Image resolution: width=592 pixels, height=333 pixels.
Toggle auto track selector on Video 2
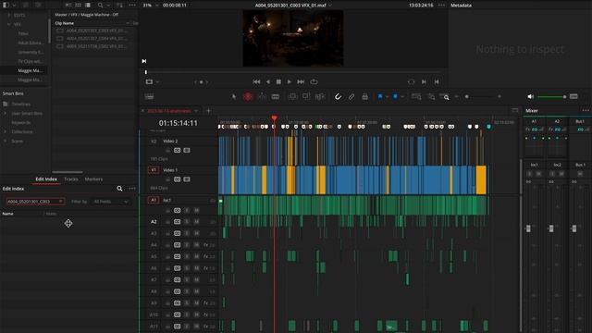click(x=177, y=150)
